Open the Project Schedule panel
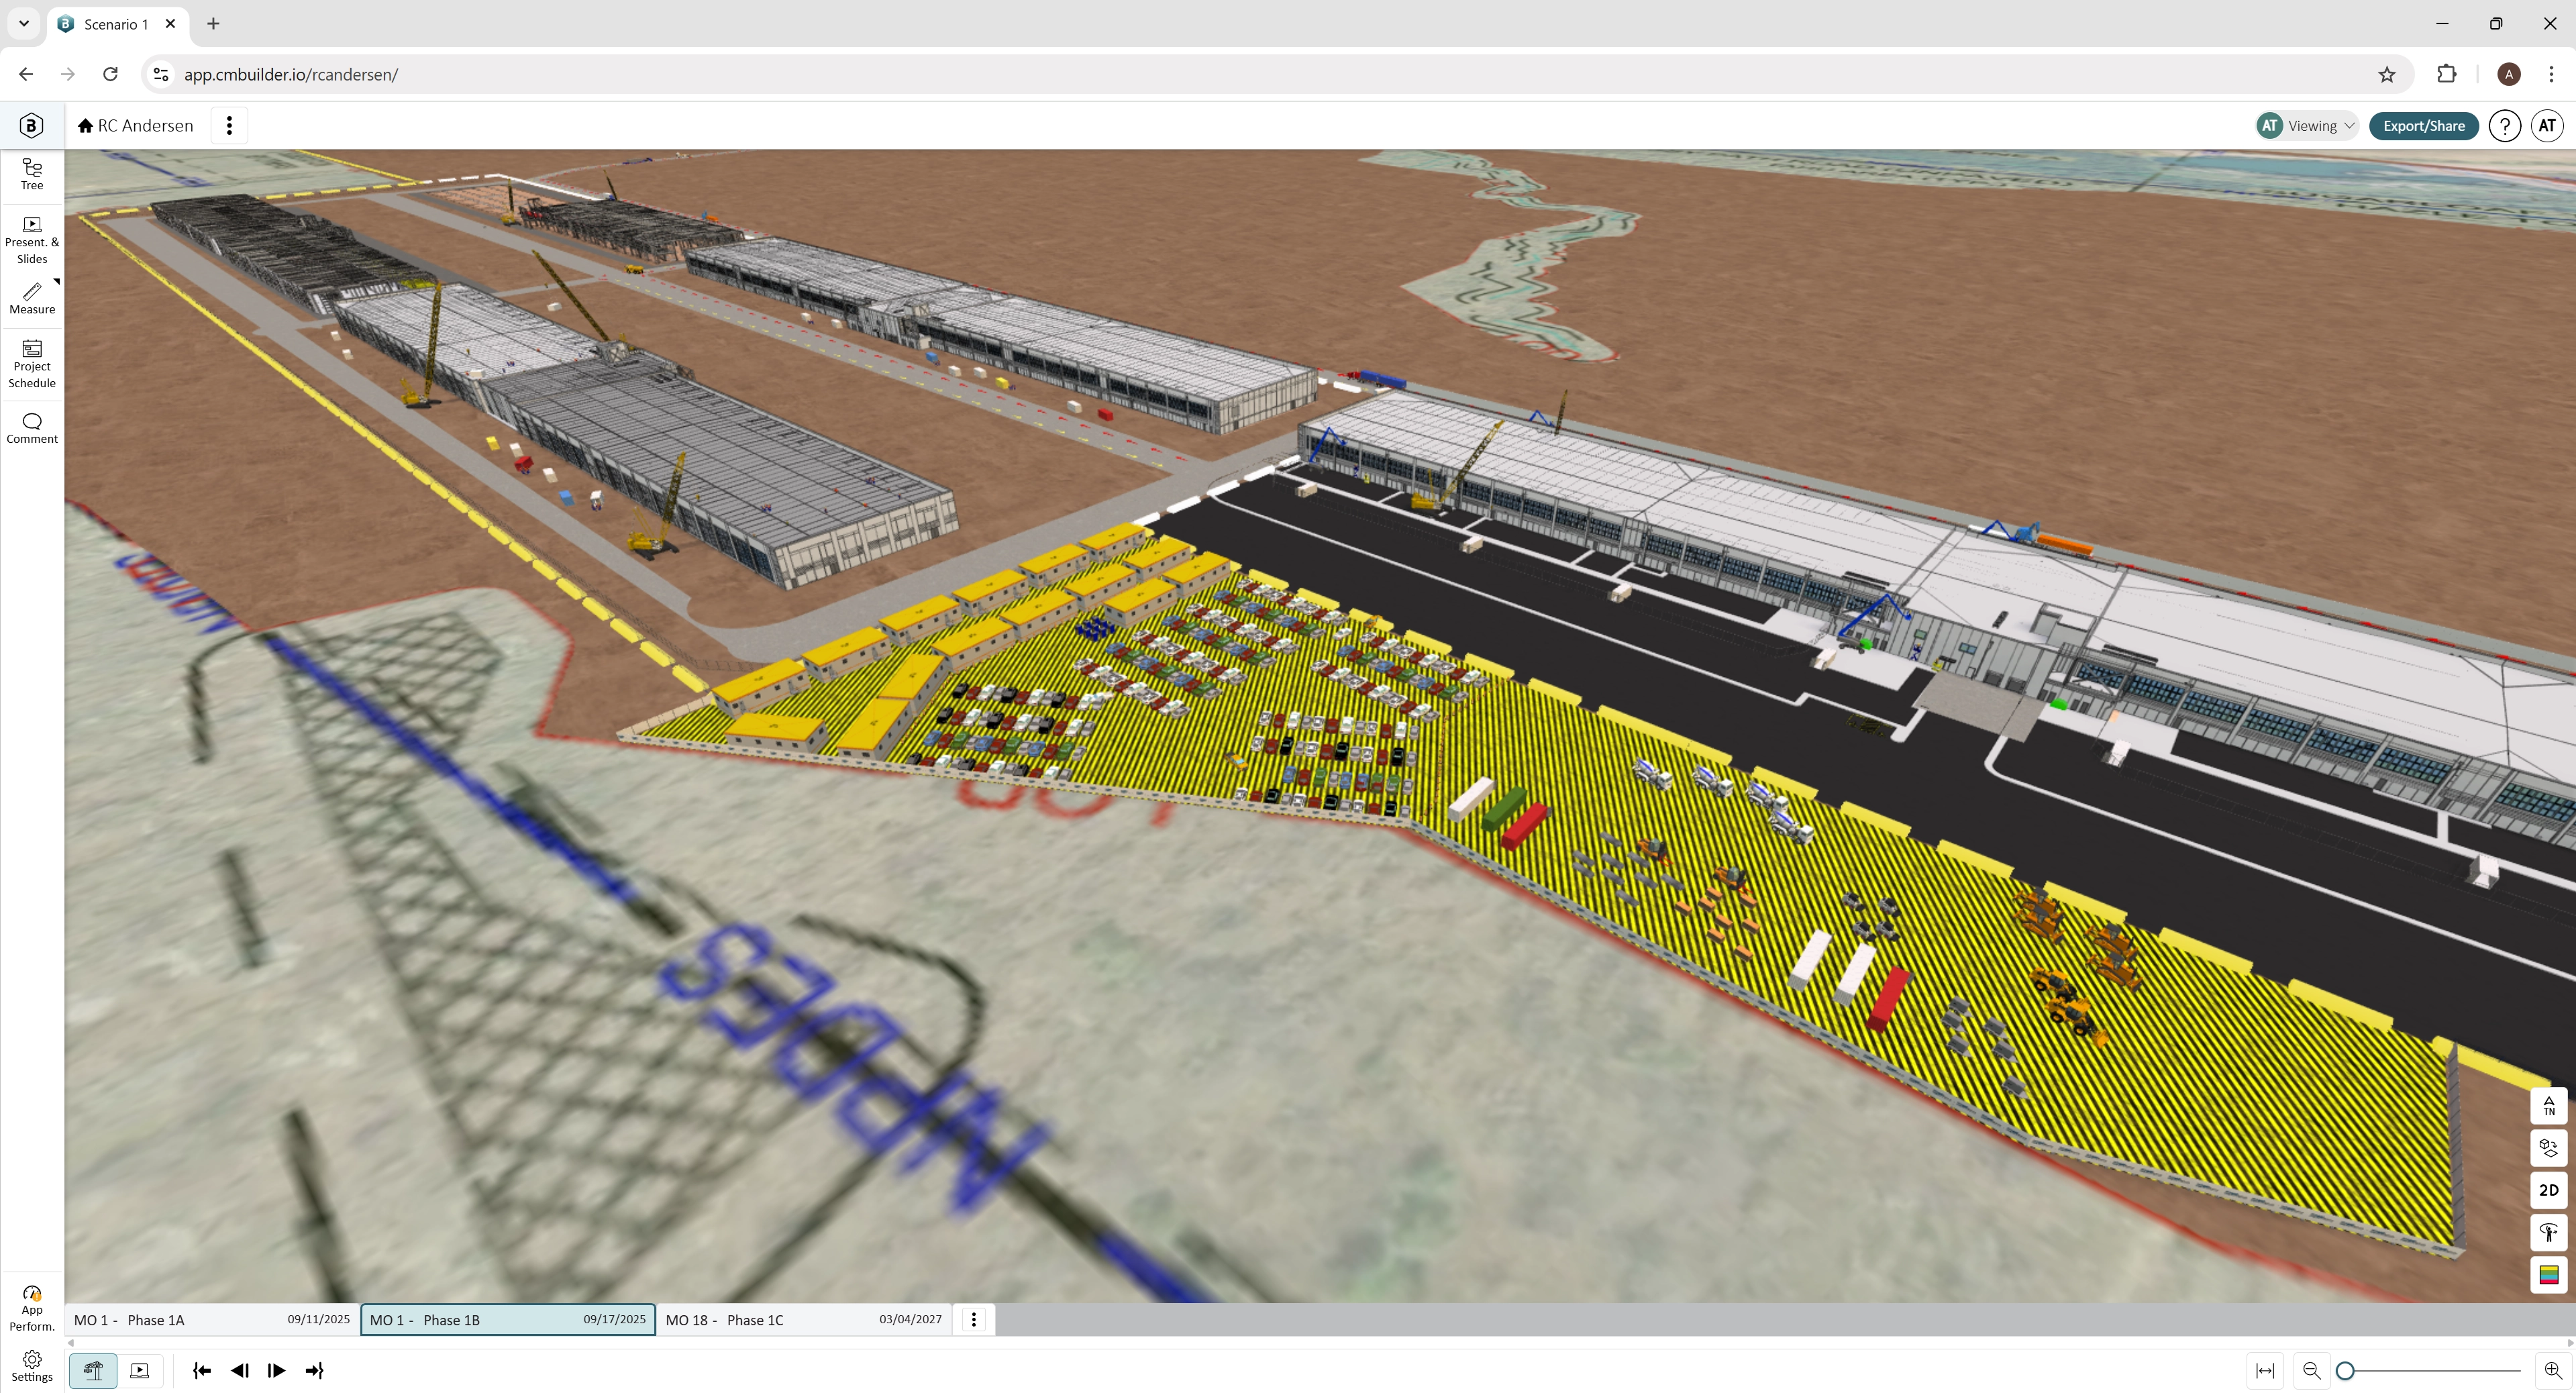The height and width of the screenshot is (1393, 2576). point(31,363)
